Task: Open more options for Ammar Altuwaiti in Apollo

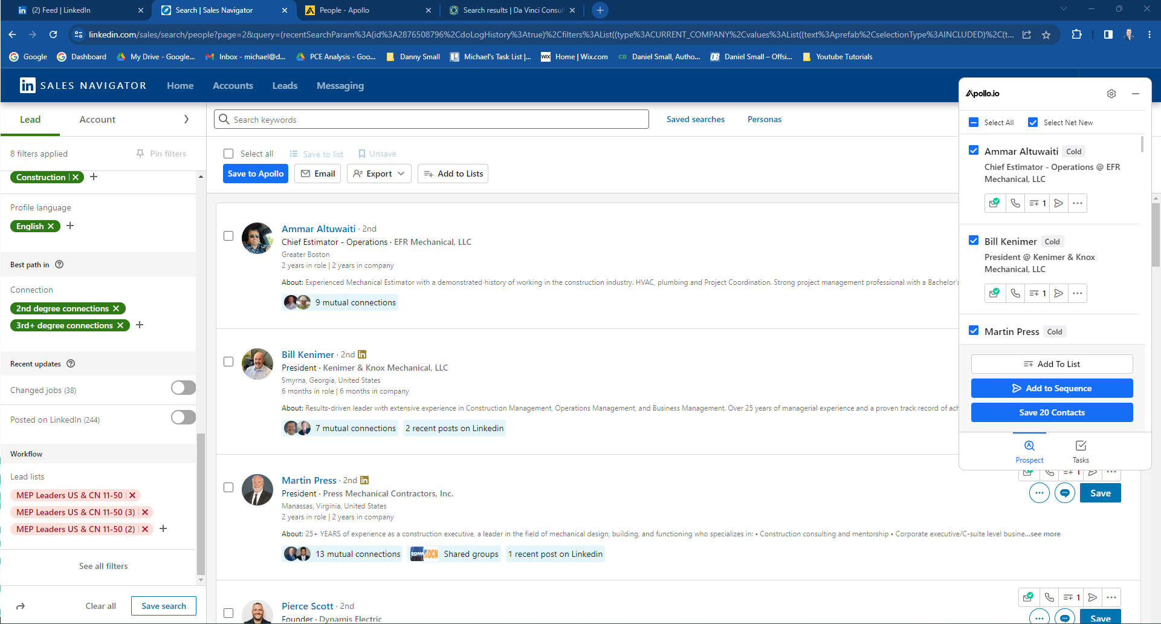Action: tap(1078, 203)
